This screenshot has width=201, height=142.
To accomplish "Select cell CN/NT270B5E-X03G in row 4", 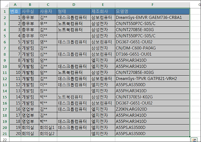I will point(152,30).
